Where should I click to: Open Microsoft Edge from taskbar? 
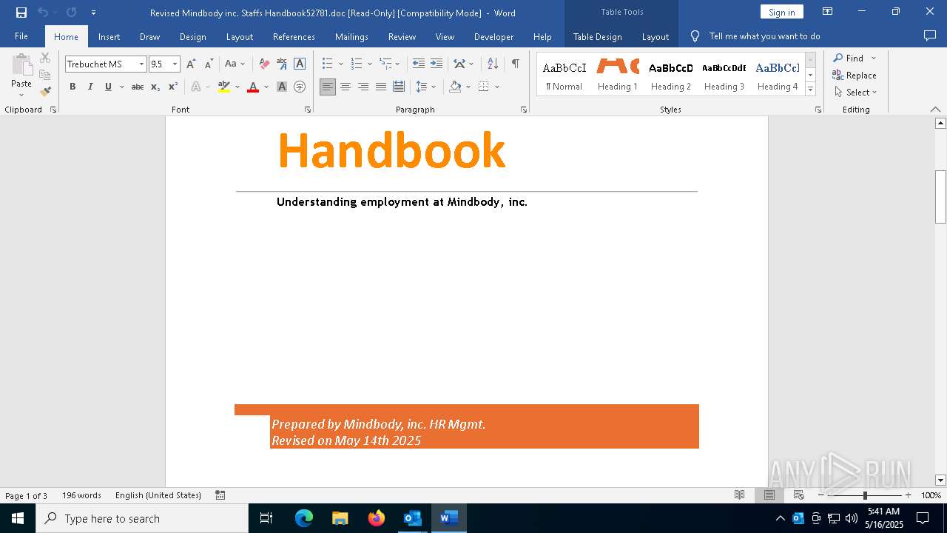click(304, 518)
